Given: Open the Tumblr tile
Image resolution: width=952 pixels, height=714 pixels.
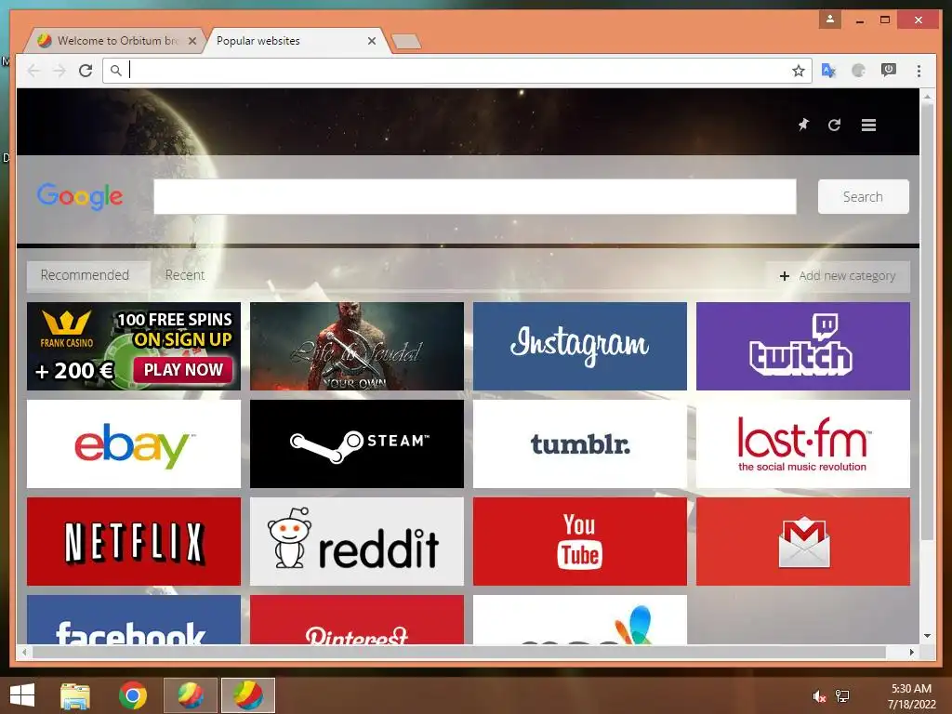Looking at the screenshot, I should 580,443.
